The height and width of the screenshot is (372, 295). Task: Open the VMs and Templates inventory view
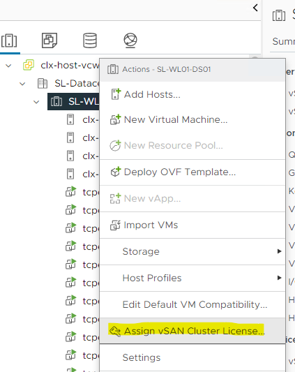(x=50, y=40)
